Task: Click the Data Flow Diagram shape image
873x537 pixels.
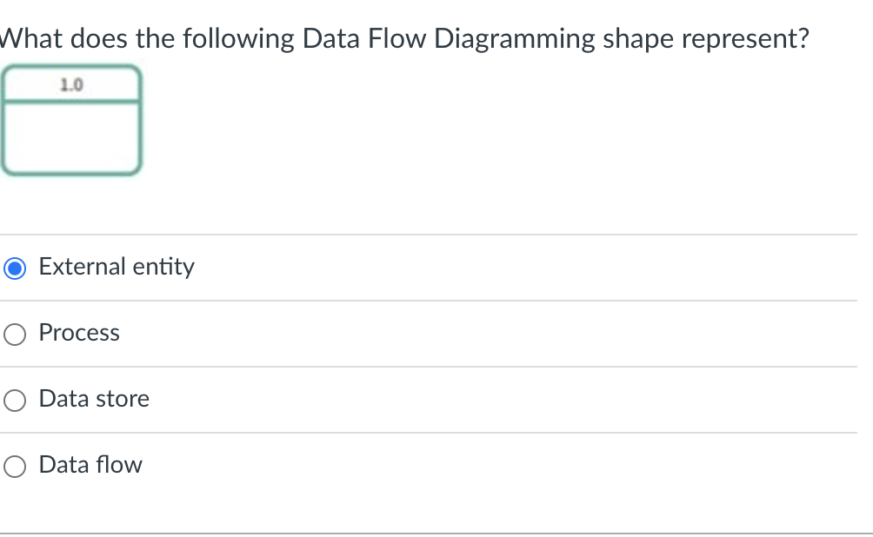Action: [72, 119]
